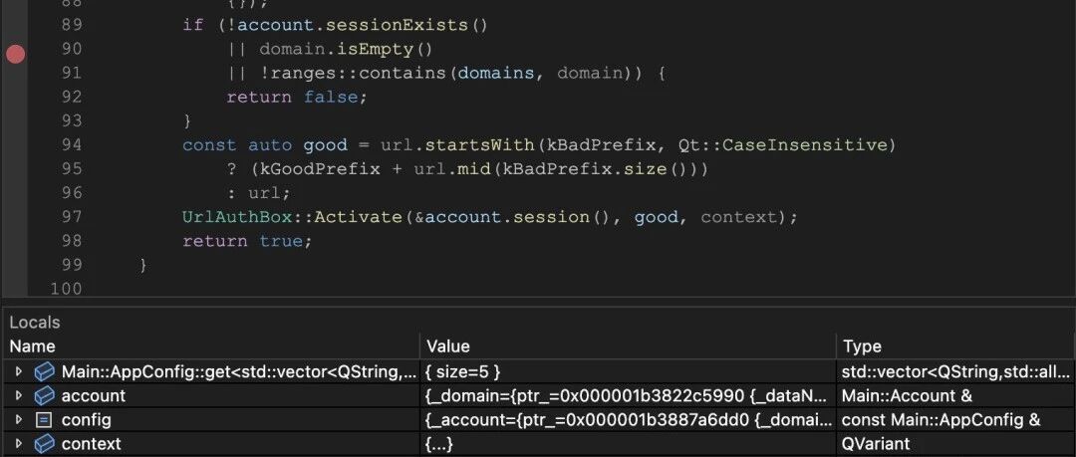This screenshot has width=1076, height=457.
Task: Click the account value cell with _domain
Action: [x=628, y=396]
